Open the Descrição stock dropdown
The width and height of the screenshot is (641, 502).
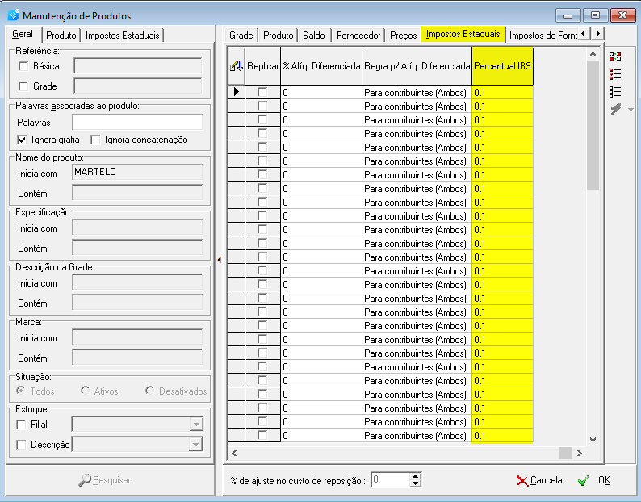tap(196, 445)
